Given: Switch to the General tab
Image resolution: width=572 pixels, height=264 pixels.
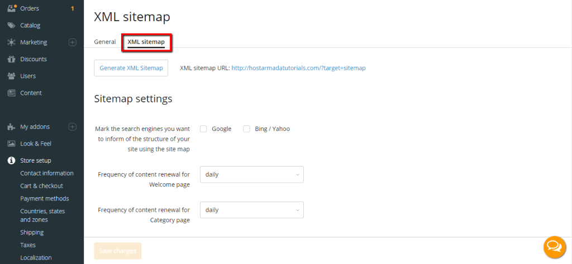Looking at the screenshot, I should pyautogui.click(x=104, y=42).
